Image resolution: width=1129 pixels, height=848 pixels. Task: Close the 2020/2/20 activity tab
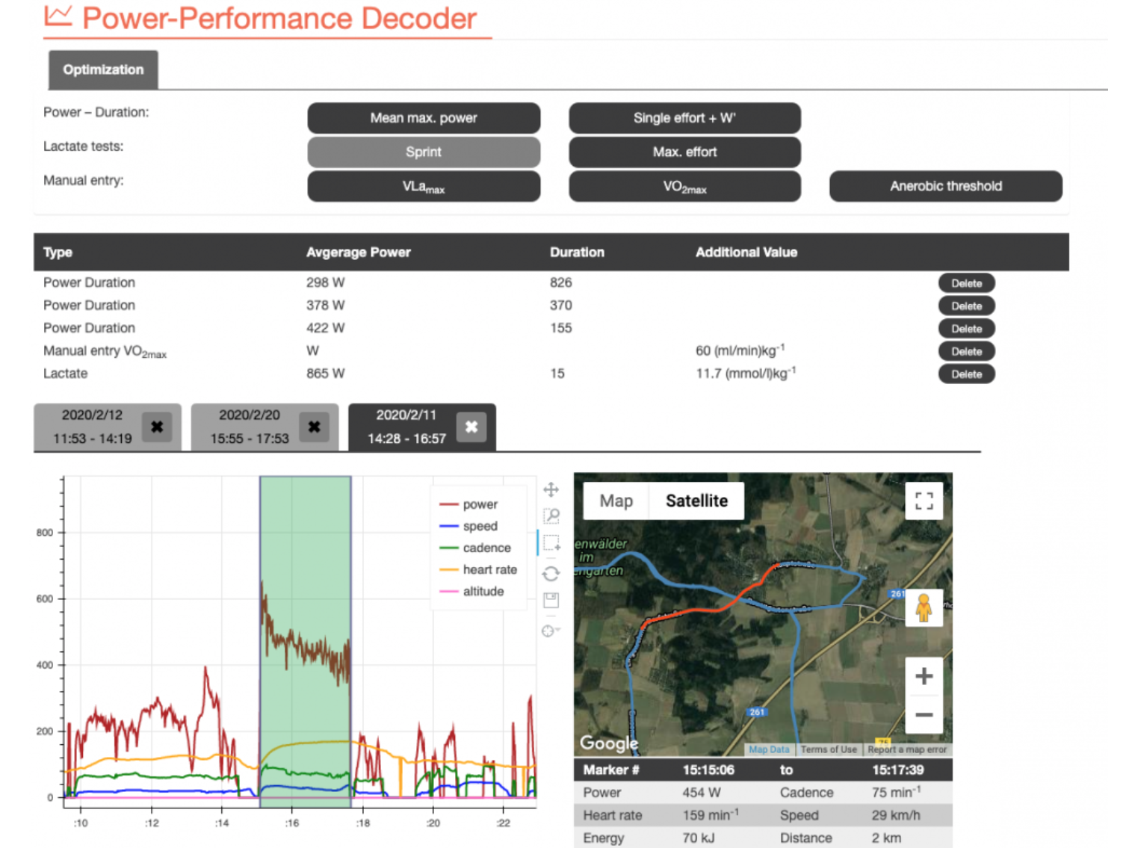pyautogui.click(x=314, y=427)
